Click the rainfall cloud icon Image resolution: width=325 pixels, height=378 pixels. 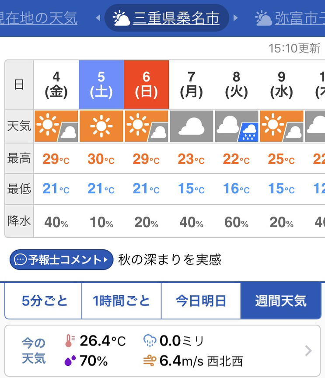[150, 341]
